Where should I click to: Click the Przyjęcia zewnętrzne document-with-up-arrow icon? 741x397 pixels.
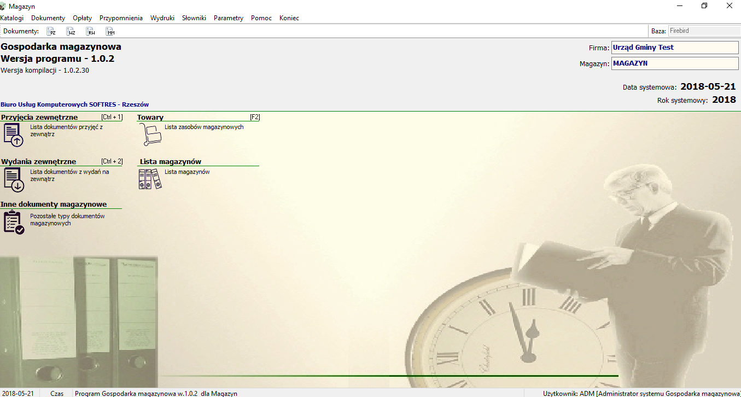[14, 135]
